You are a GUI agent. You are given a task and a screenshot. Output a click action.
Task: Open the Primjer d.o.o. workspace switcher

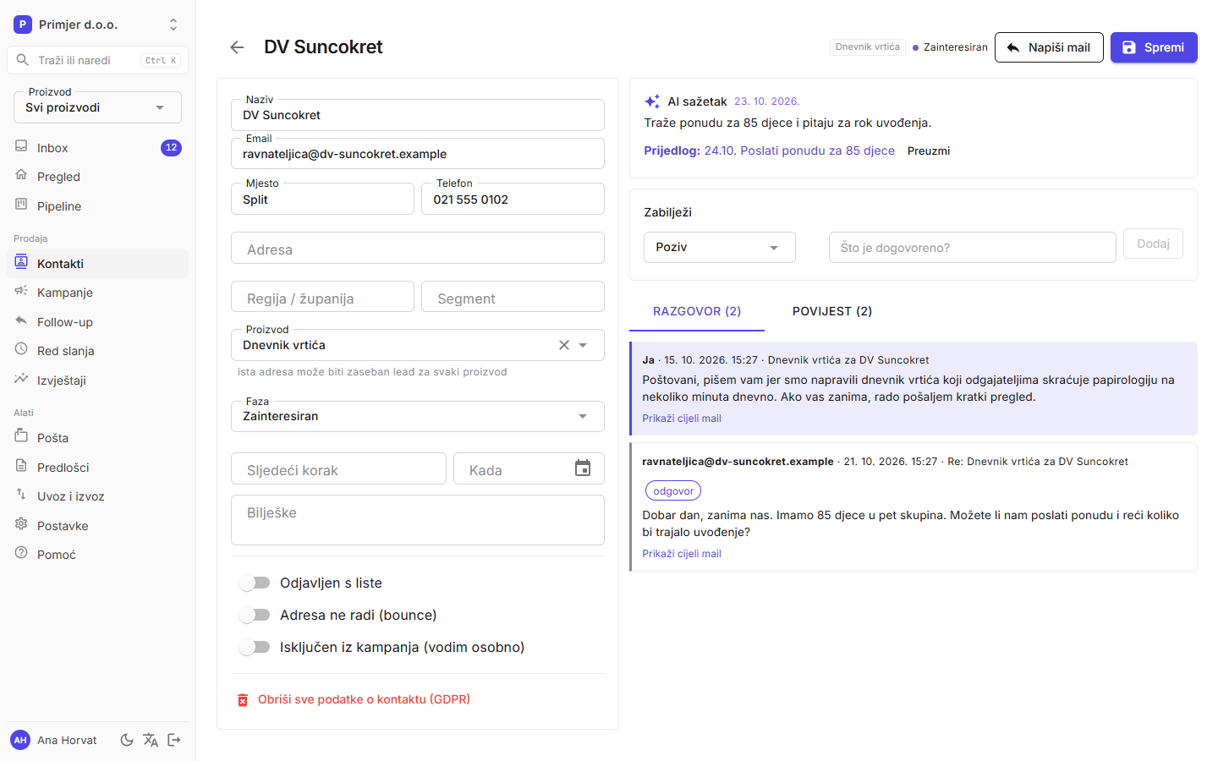tap(98, 25)
